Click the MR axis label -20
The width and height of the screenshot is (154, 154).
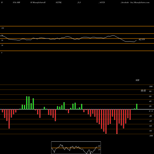tap(150, 116)
